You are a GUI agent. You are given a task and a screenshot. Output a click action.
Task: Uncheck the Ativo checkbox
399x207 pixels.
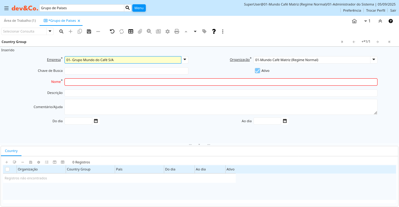(258, 71)
